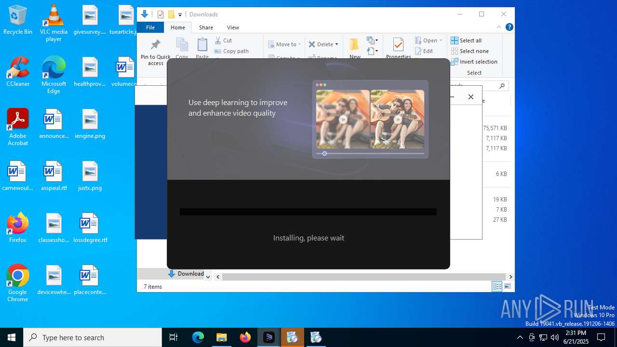Click Copy path in the ribbon
Image resolution: width=617 pixels, height=347 pixels.
point(231,51)
